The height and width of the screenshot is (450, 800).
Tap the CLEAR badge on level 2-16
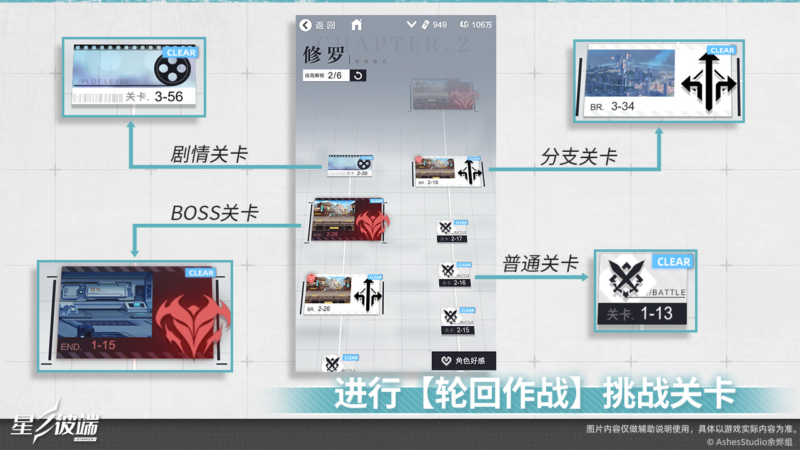(x=464, y=265)
